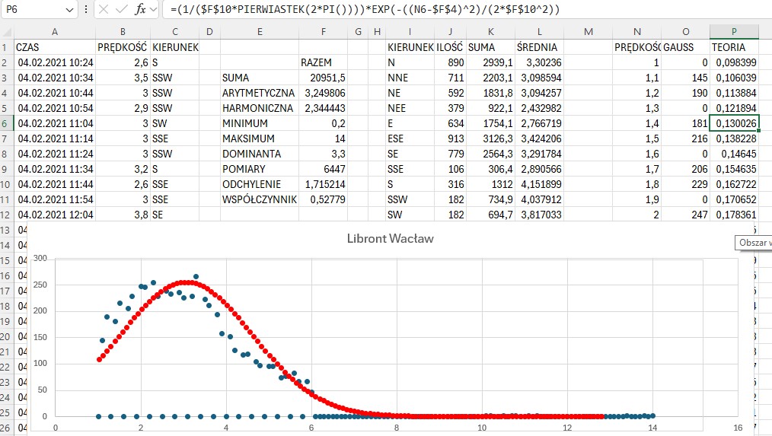Click inside the formula bar text
The height and width of the screenshot is (436, 772).
tap(457, 10)
